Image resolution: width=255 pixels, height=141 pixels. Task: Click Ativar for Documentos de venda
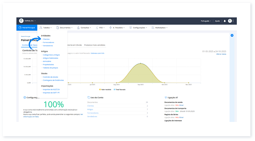(x=181, y=105)
